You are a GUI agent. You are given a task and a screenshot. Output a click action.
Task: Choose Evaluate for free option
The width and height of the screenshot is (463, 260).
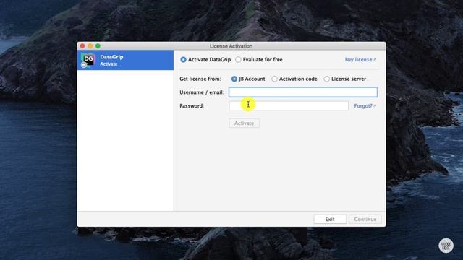tap(238, 59)
